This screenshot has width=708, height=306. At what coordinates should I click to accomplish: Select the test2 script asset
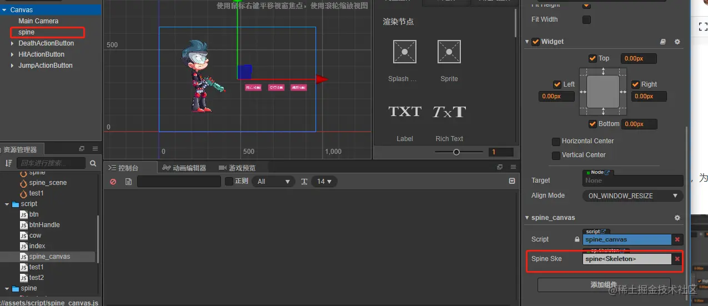point(36,278)
